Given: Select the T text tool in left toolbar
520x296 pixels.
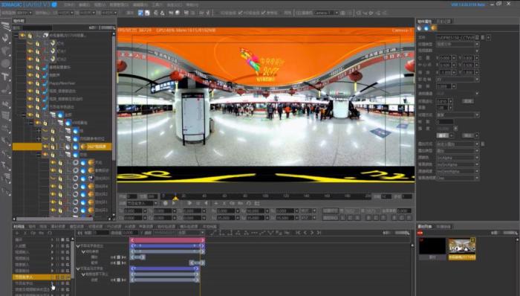Looking at the screenshot, I should tap(6, 77).
